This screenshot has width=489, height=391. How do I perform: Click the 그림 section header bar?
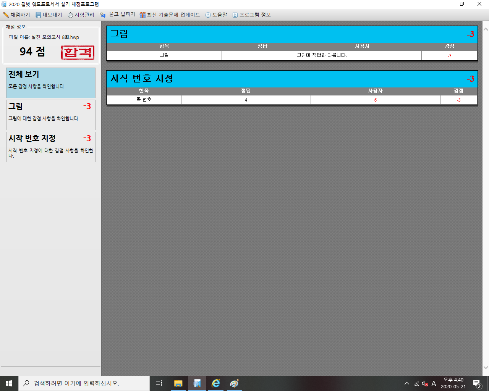[x=292, y=34]
